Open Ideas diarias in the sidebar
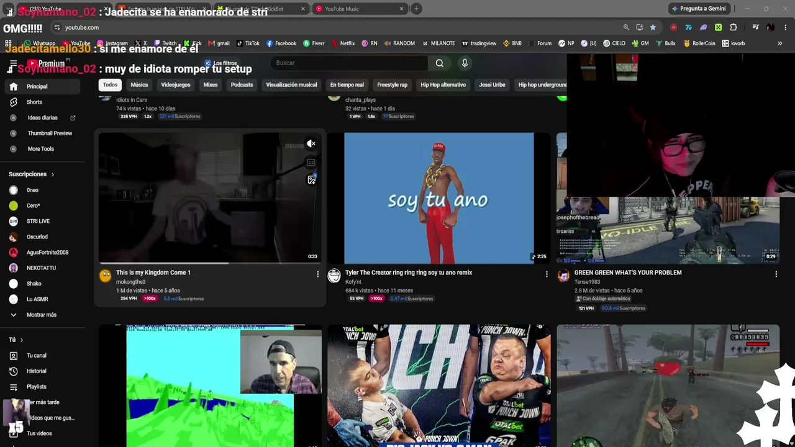 [x=41, y=117]
